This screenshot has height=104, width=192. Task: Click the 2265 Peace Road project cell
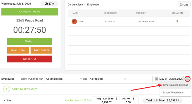click(x=145, y=21)
